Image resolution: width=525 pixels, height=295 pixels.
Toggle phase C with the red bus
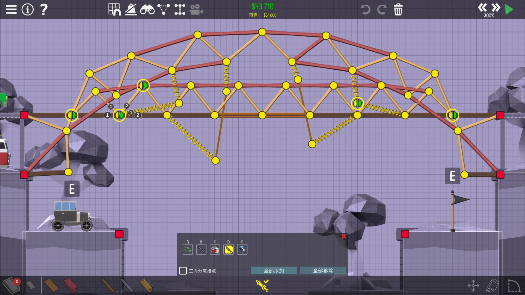[x=215, y=249]
